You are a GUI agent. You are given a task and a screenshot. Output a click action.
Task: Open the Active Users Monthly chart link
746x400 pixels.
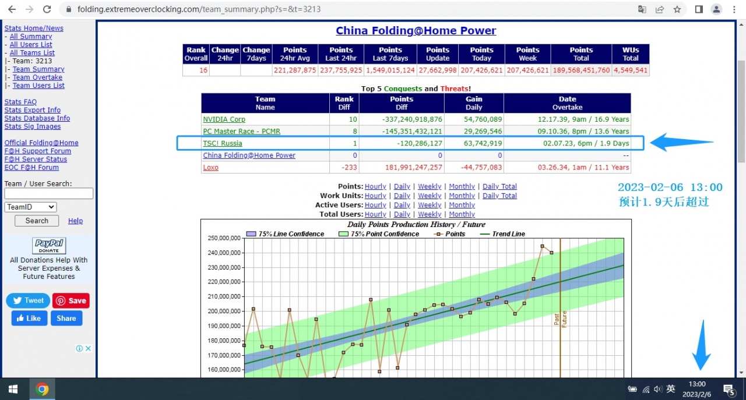click(x=462, y=205)
